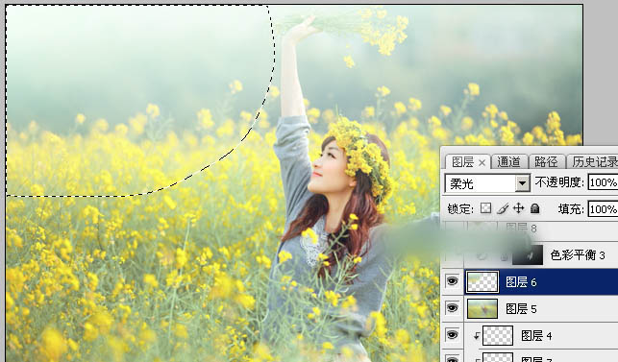This screenshot has height=362, width=618.
Task: Select the 图层 5 layer name
Action: point(521,309)
